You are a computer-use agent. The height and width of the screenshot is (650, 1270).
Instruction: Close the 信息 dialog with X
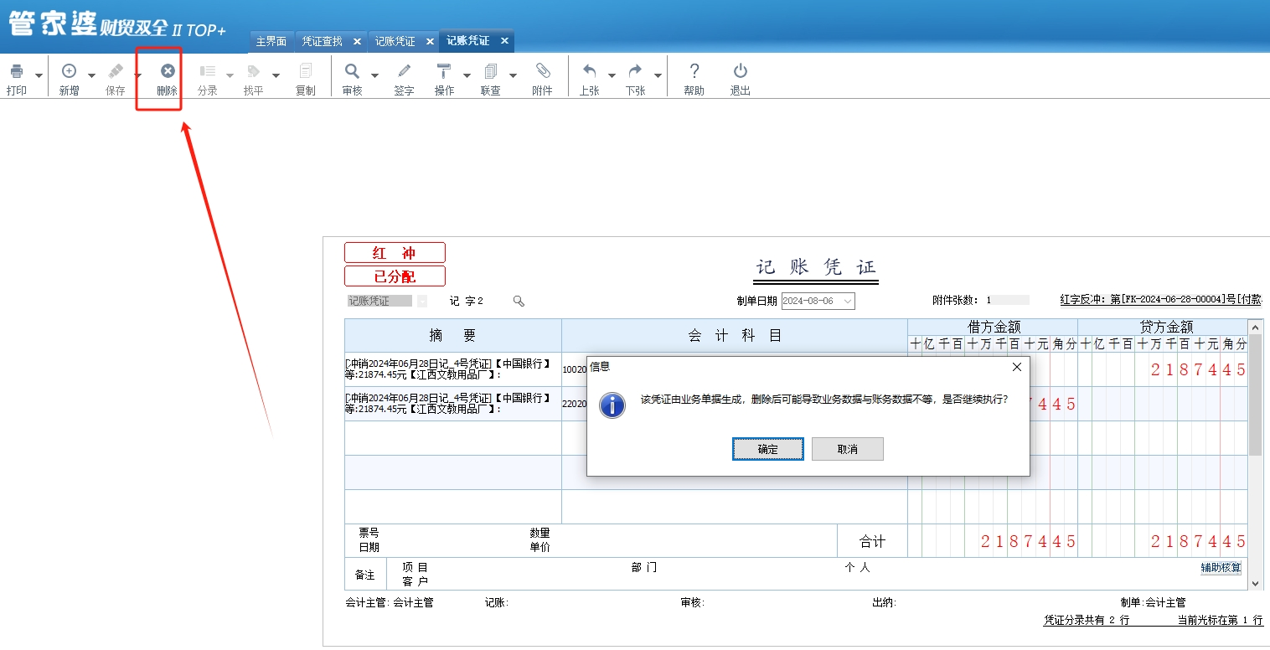[1017, 367]
